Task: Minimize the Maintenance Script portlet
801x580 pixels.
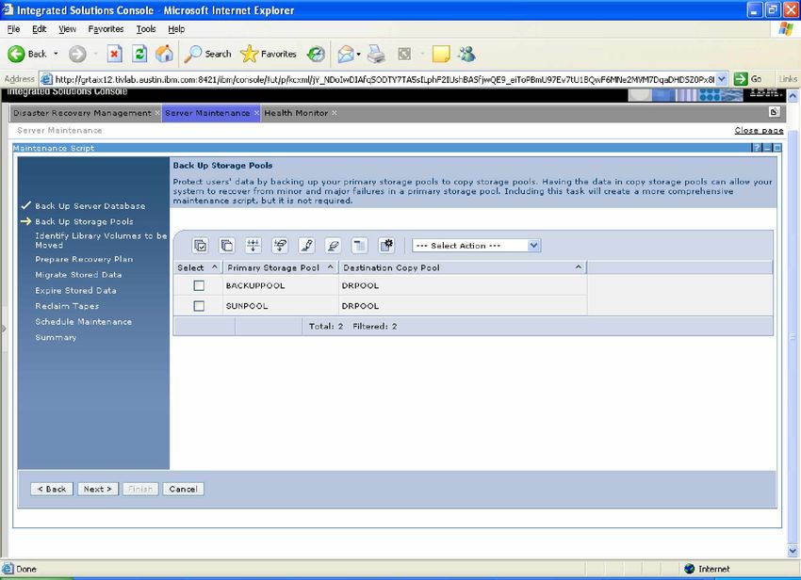Action: coord(767,148)
